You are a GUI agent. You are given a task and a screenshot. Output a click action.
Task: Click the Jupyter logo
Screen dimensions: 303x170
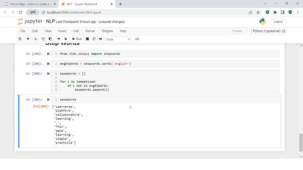click(30, 21)
